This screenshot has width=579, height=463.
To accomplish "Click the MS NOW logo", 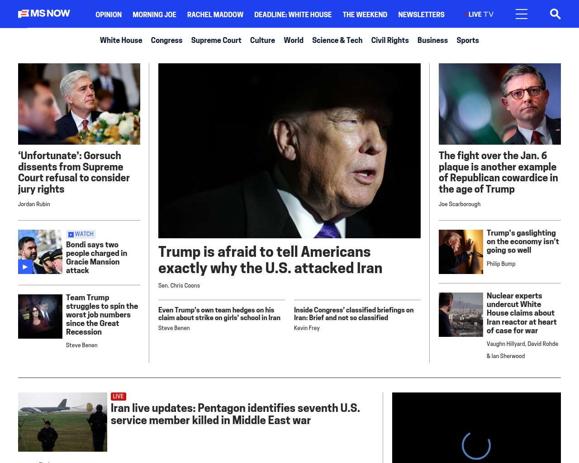I will point(44,14).
